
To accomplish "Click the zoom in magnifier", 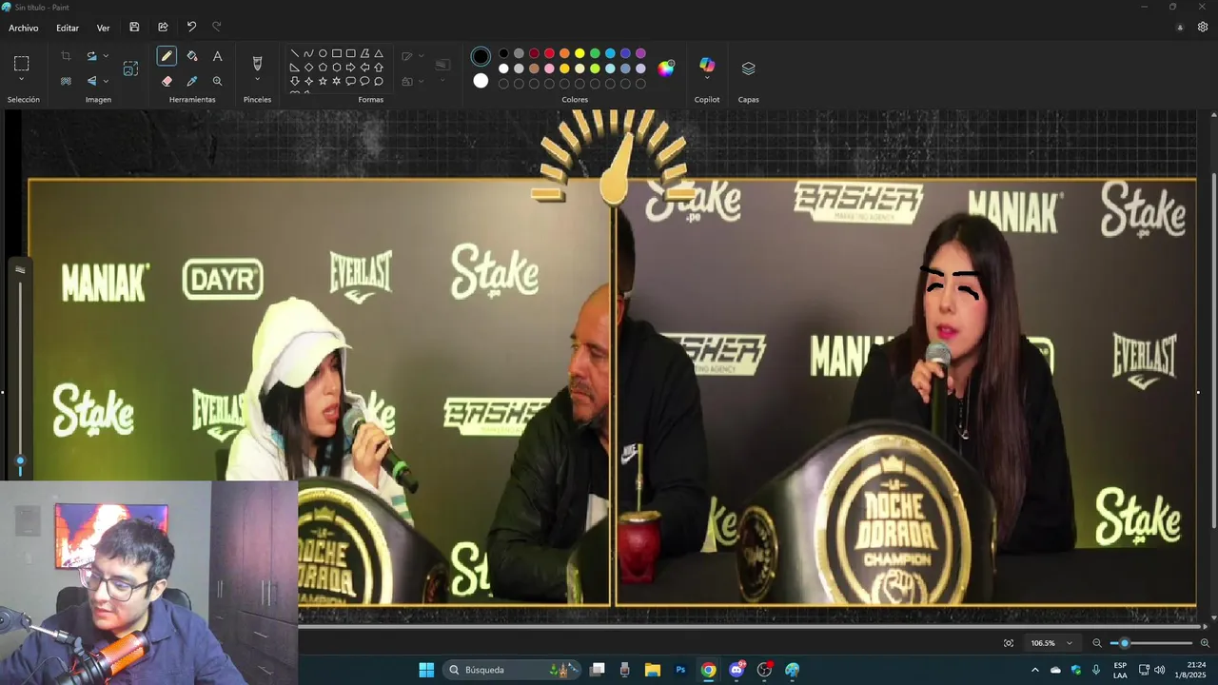I will coord(1205,643).
